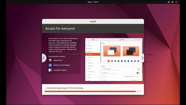Toggle the off switch in preview Dock section
This screenshot has height=105, width=186.
[x=138, y=69]
